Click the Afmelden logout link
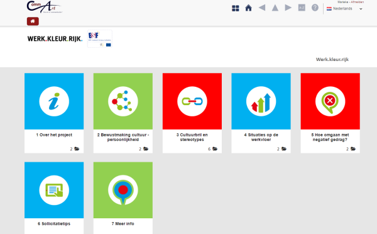377x234 pixels. click(358, 2)
